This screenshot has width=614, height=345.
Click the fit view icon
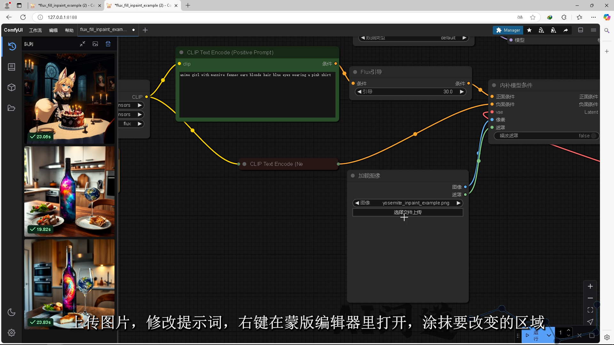(590, 310)
